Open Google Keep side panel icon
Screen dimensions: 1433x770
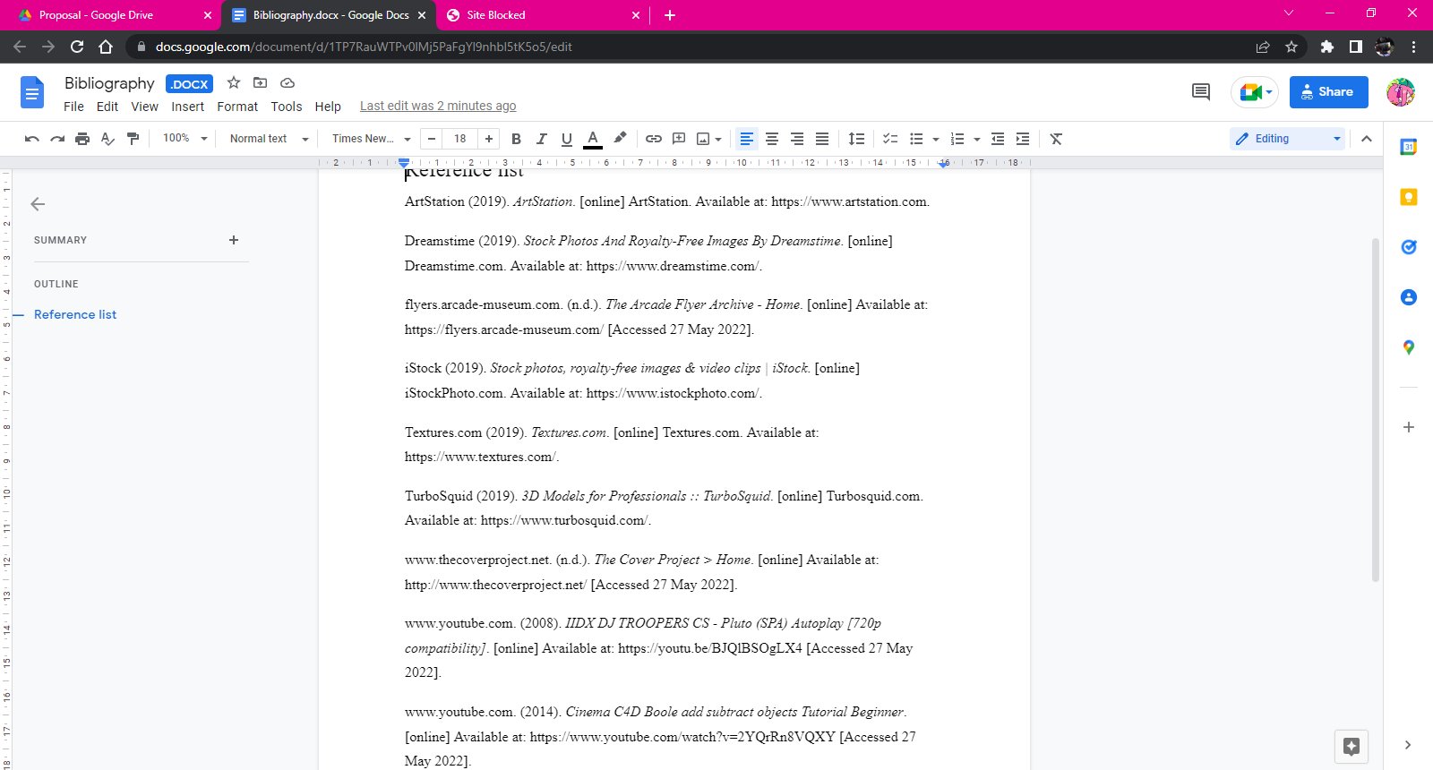pyautogui.click(x=1408, y=197)
